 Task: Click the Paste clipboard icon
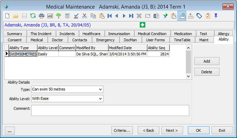pos(102,16)
